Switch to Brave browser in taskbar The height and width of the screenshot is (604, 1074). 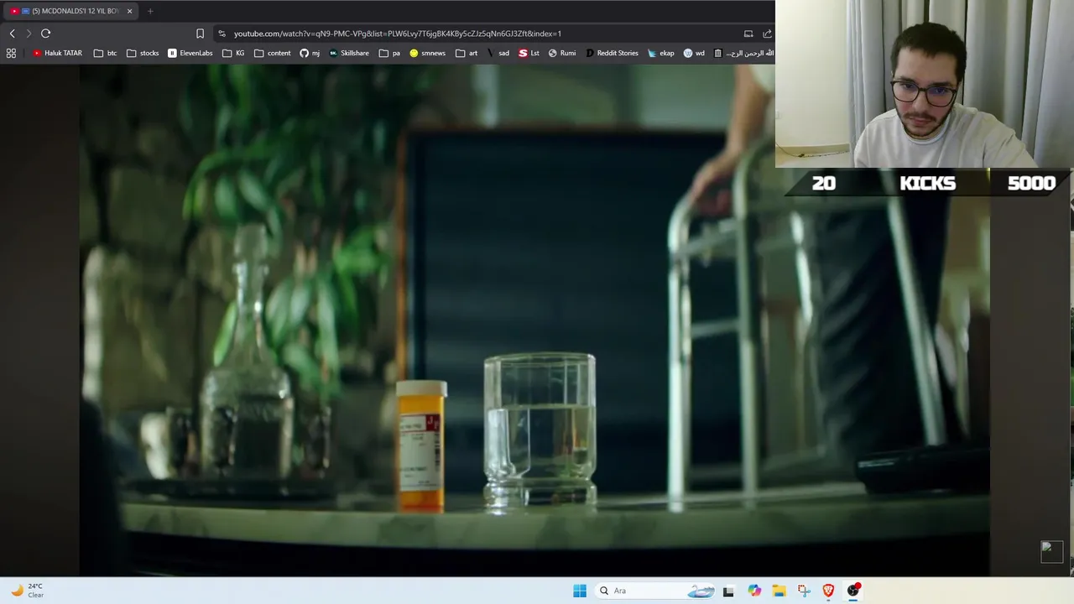point(828,591)
